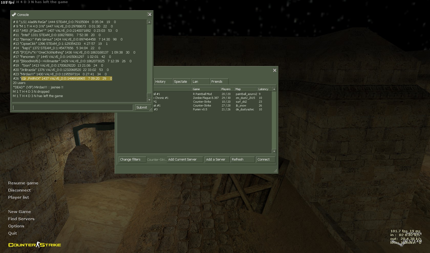Open Find Servers from main menu
This screenshot has width=430, height=253.
pyautogui.click(x=21, y=219)
